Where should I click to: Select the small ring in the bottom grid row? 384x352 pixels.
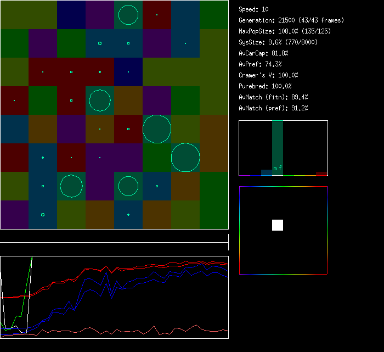point(43,215)
